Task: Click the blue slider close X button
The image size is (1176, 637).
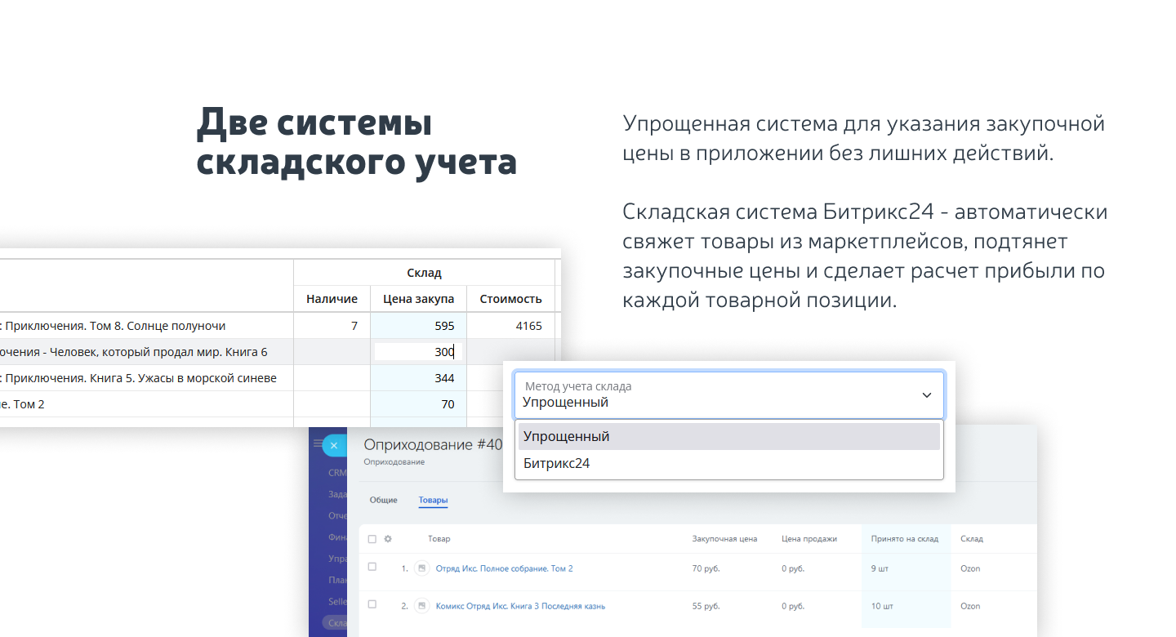Action: pos(333,445)
